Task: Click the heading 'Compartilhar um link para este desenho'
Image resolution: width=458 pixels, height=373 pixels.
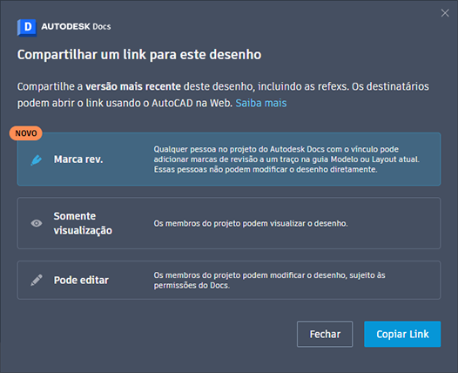Action: click(x=139, y=55)
